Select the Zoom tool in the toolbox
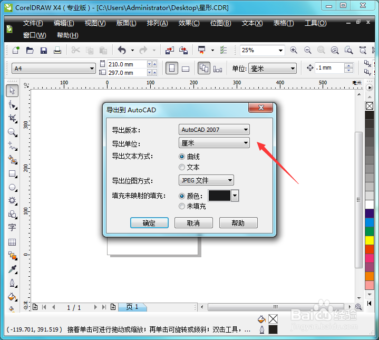 click(x=12, y=132)
